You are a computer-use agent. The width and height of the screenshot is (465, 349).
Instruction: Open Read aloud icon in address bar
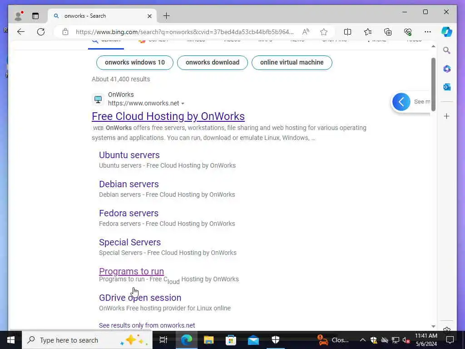[306, 32]
